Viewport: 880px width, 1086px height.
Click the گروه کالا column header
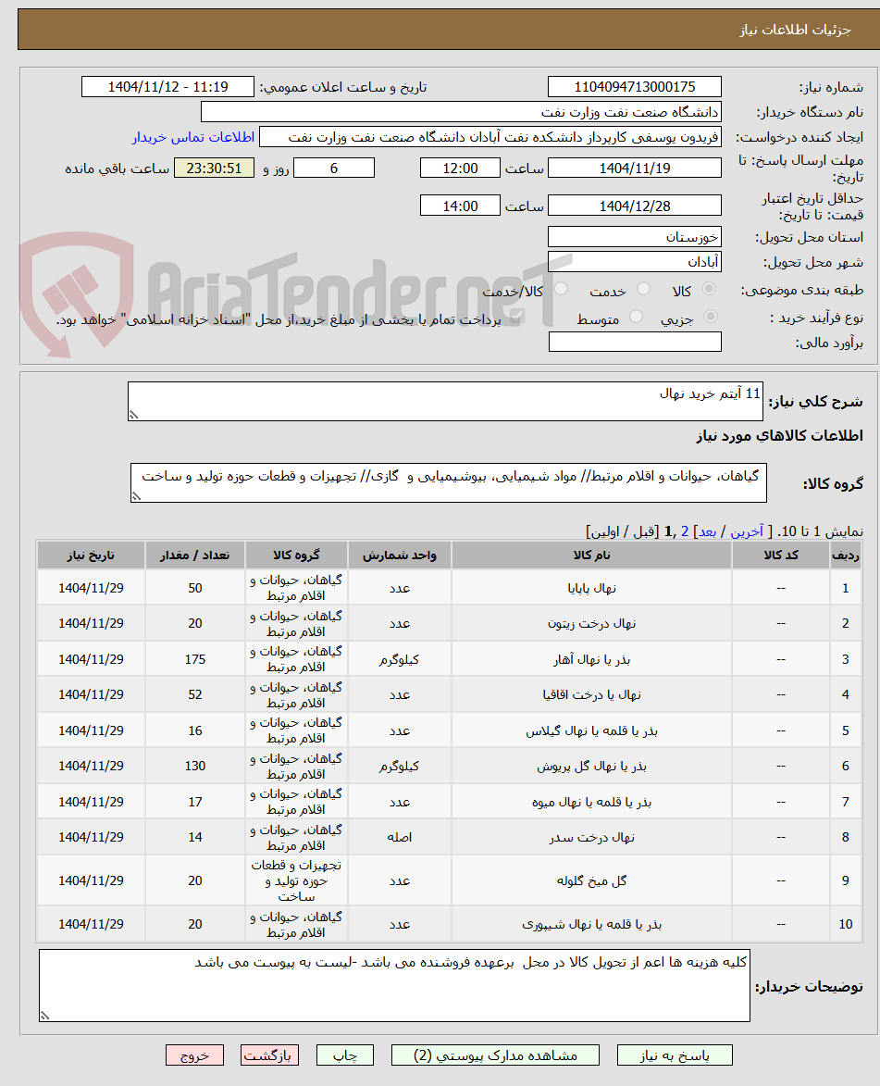(296, 555)
